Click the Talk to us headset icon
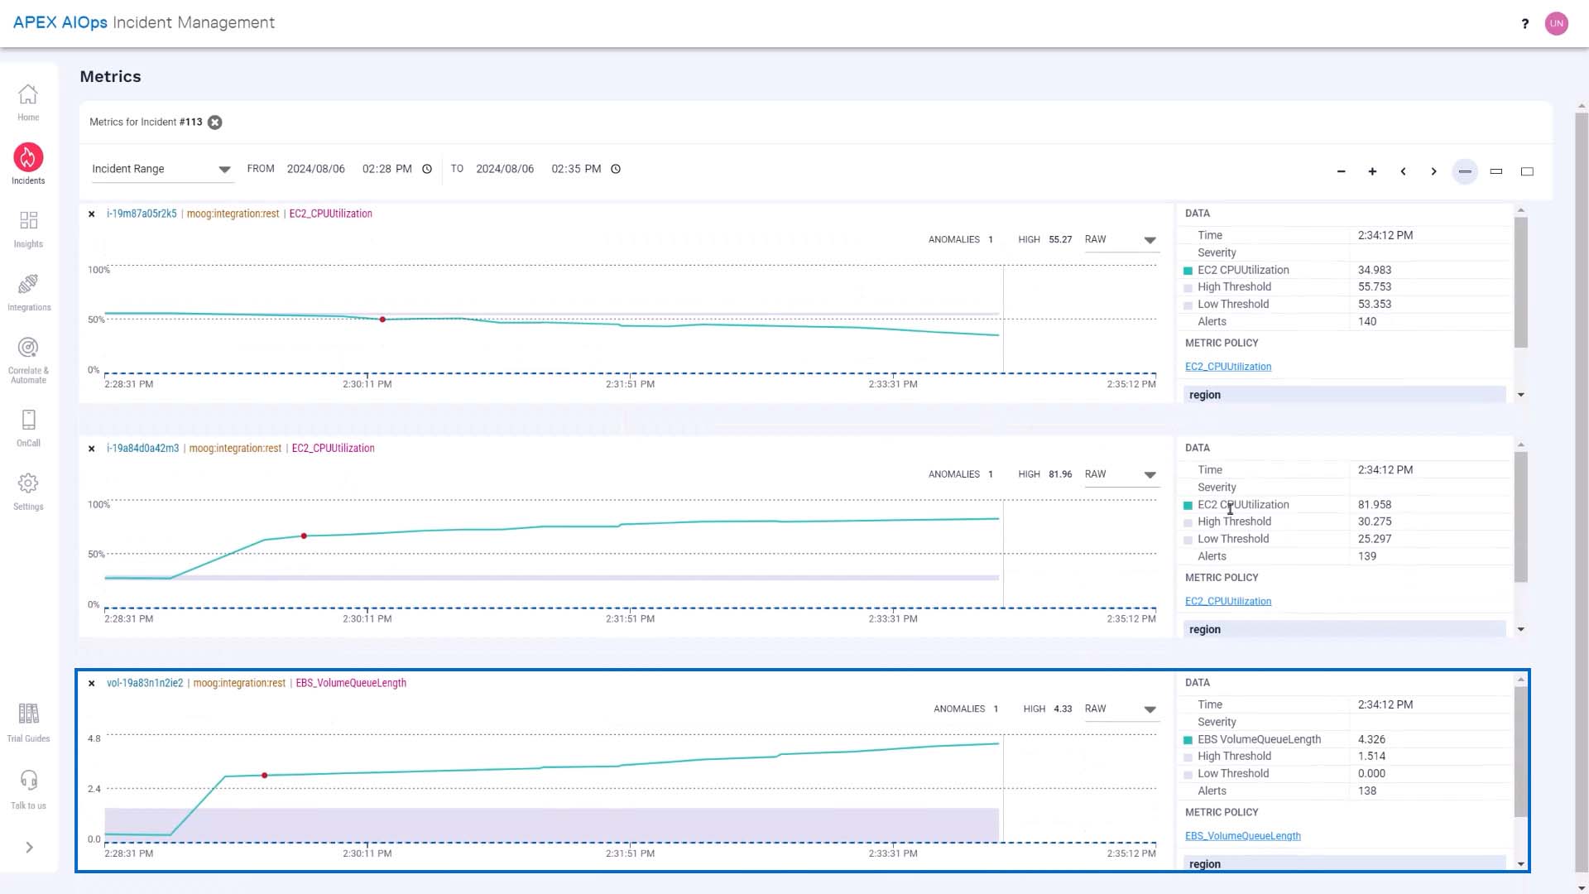 point(28,781)
